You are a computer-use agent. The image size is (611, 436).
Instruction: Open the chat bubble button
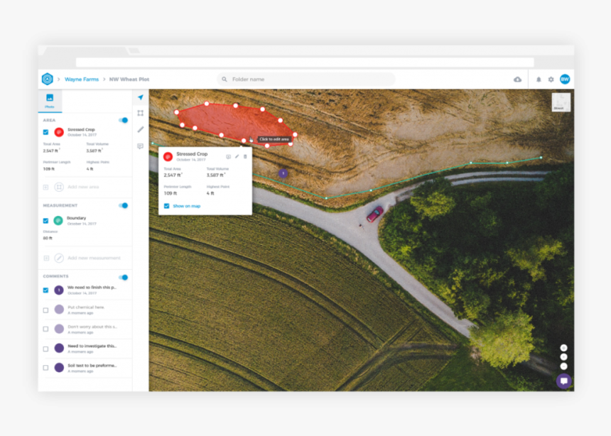(x=564, y=381)
